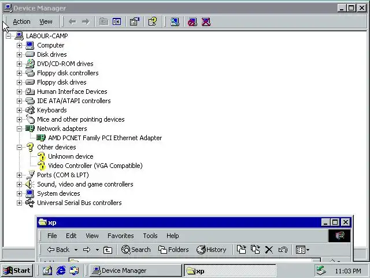Toggle the console tree show/hide icon

(x=117, y=22)
